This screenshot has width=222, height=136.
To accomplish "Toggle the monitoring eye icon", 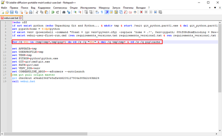I will pos(135,12).
